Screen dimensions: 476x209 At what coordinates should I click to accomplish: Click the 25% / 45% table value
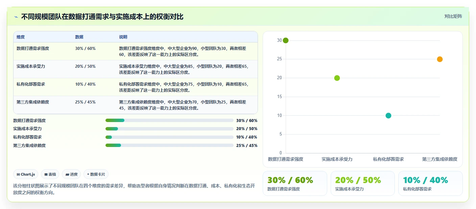pyautogui.click(x=85, y=102)
